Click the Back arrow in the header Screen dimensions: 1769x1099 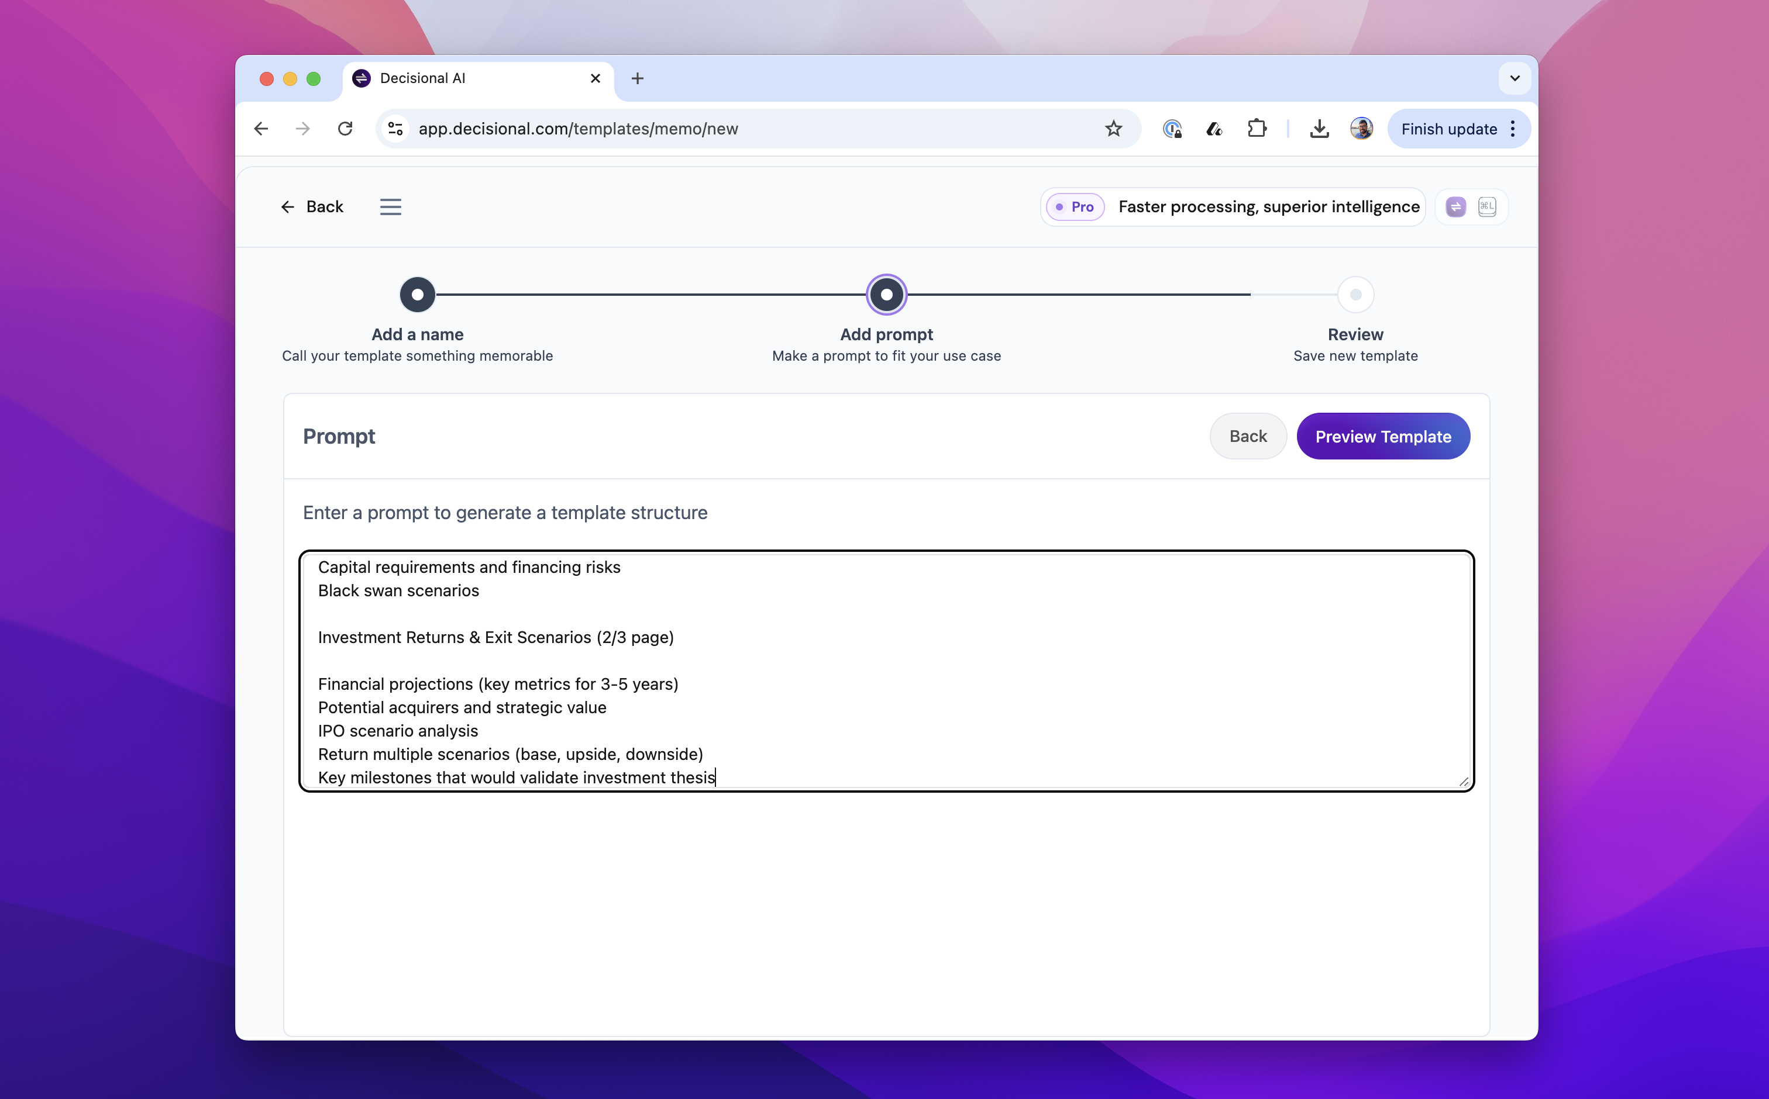coord(312,207)
